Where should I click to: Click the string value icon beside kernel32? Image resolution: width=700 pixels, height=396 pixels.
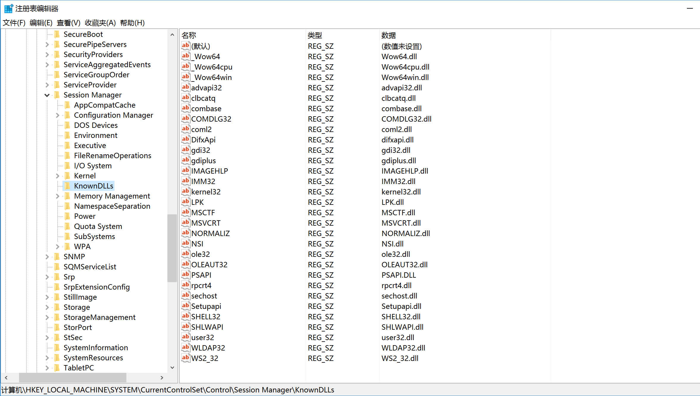(186, 191)
